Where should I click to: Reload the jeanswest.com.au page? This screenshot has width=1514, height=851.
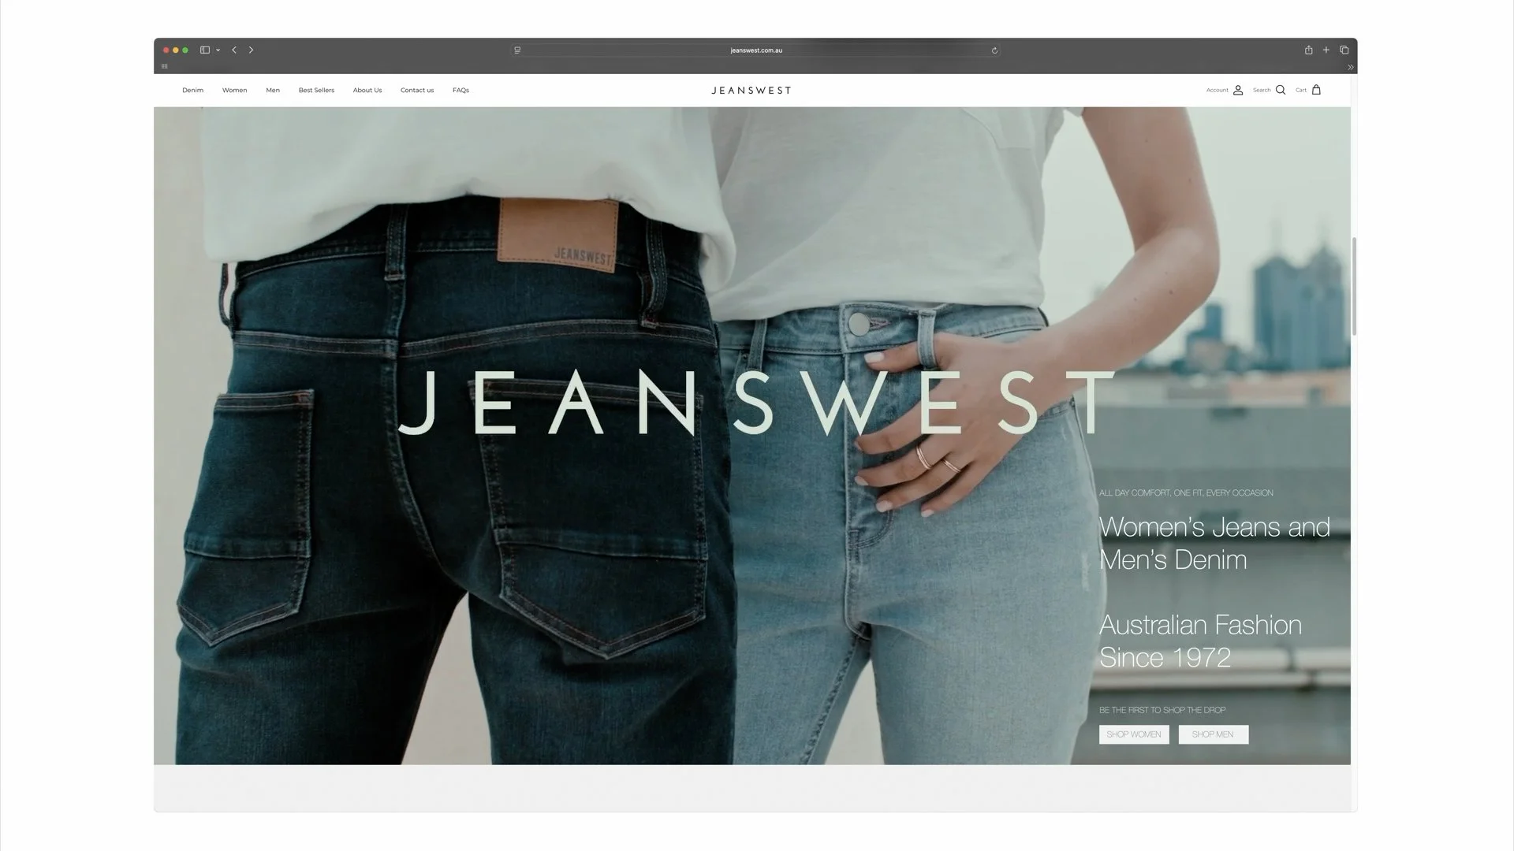994,50
